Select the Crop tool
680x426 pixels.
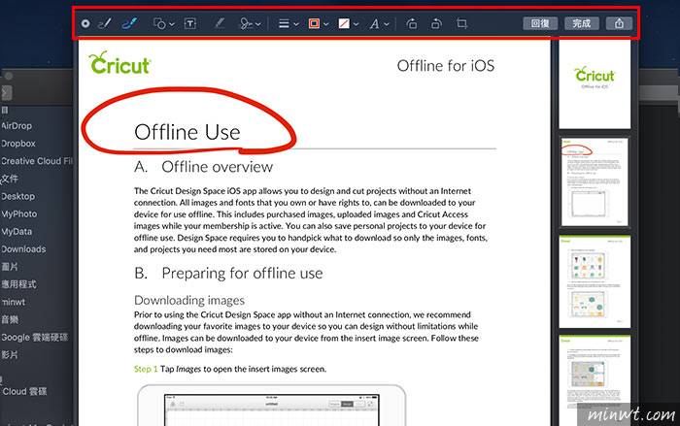coord(463,23)
